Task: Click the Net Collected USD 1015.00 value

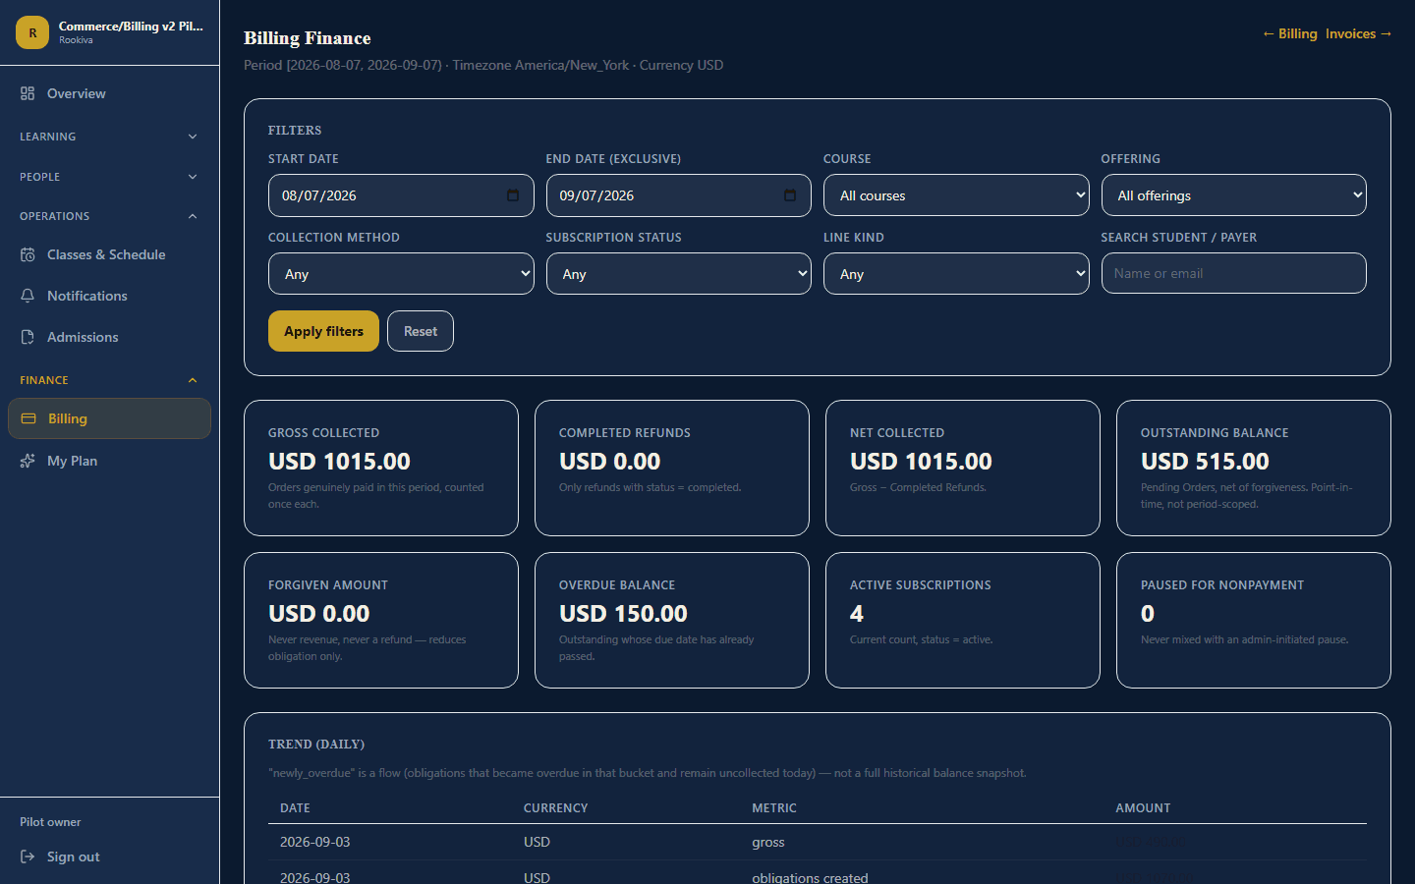Action: point(921,462)
